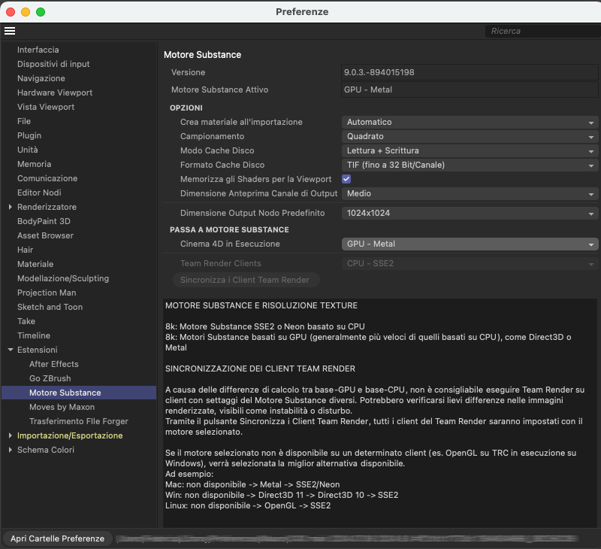Open Timeline preferences
The width and height of the screenshot is (601, 549).
34,335
